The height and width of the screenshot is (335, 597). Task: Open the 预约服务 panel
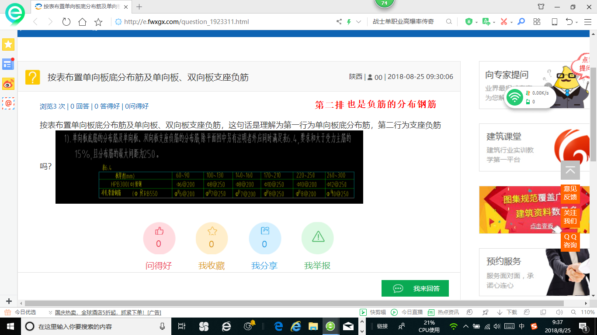pyautogui.click(x=535, y=272)
